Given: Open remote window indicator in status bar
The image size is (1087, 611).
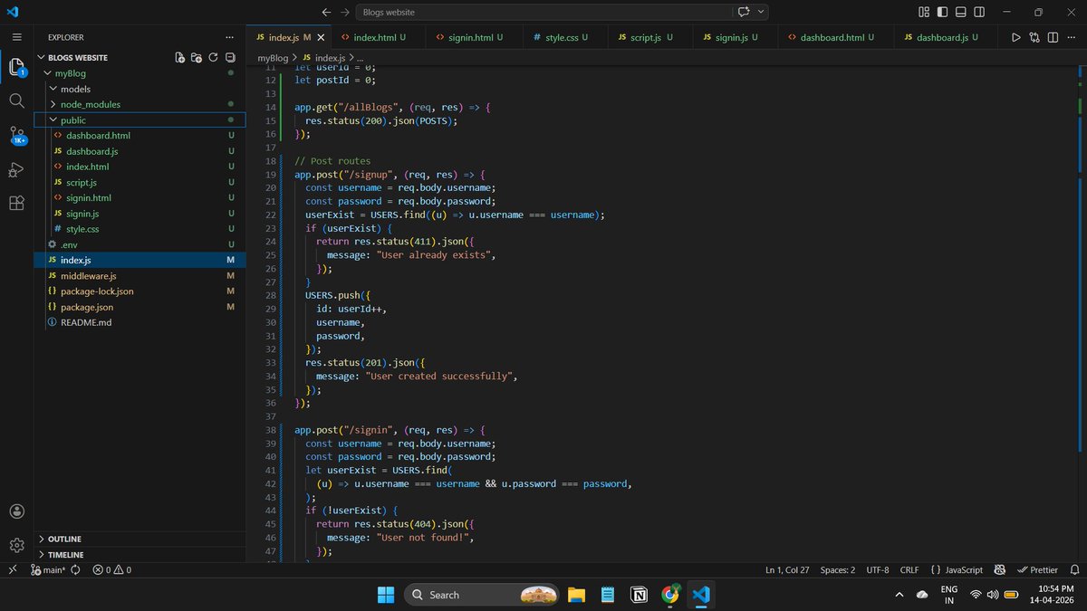Looking at the screenshot, I should tap(13, 570).
